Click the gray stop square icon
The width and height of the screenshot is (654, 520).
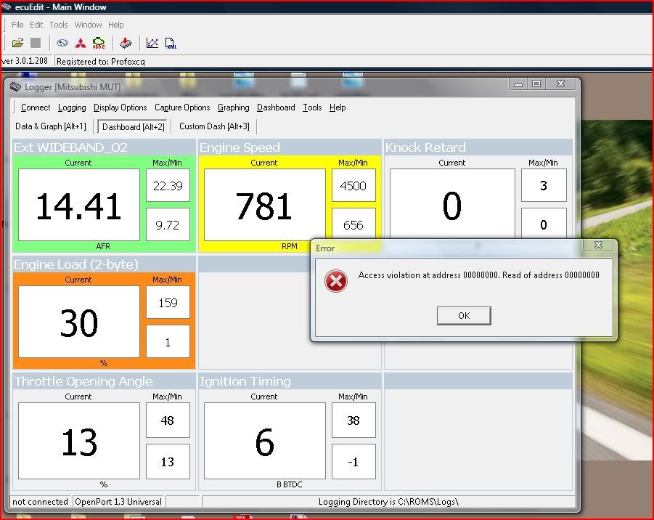point(36,43)
